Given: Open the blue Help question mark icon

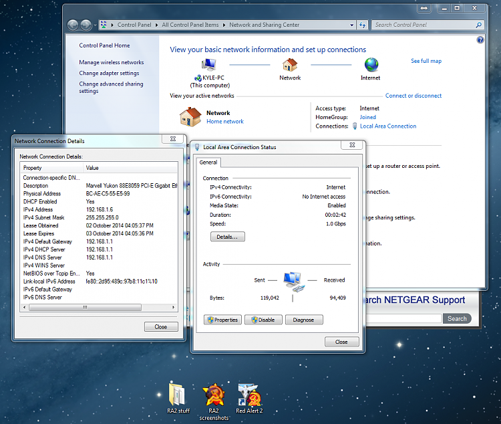Looking at the screenshot, I should [480, 40].
